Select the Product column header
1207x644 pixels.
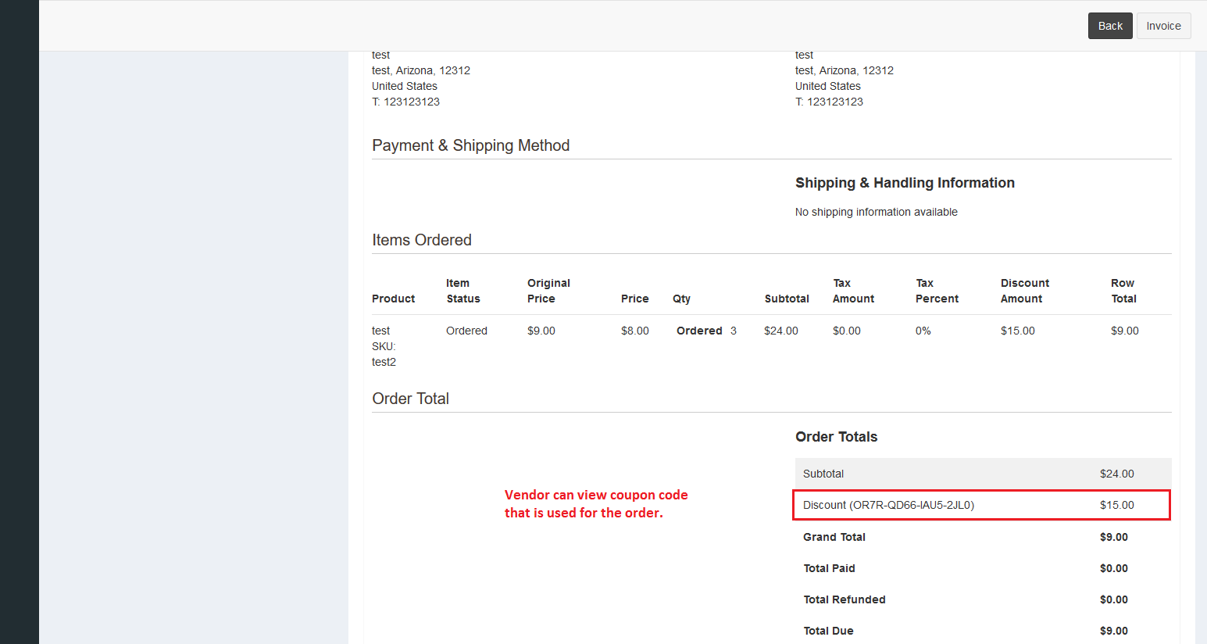(x=393, y=299)
